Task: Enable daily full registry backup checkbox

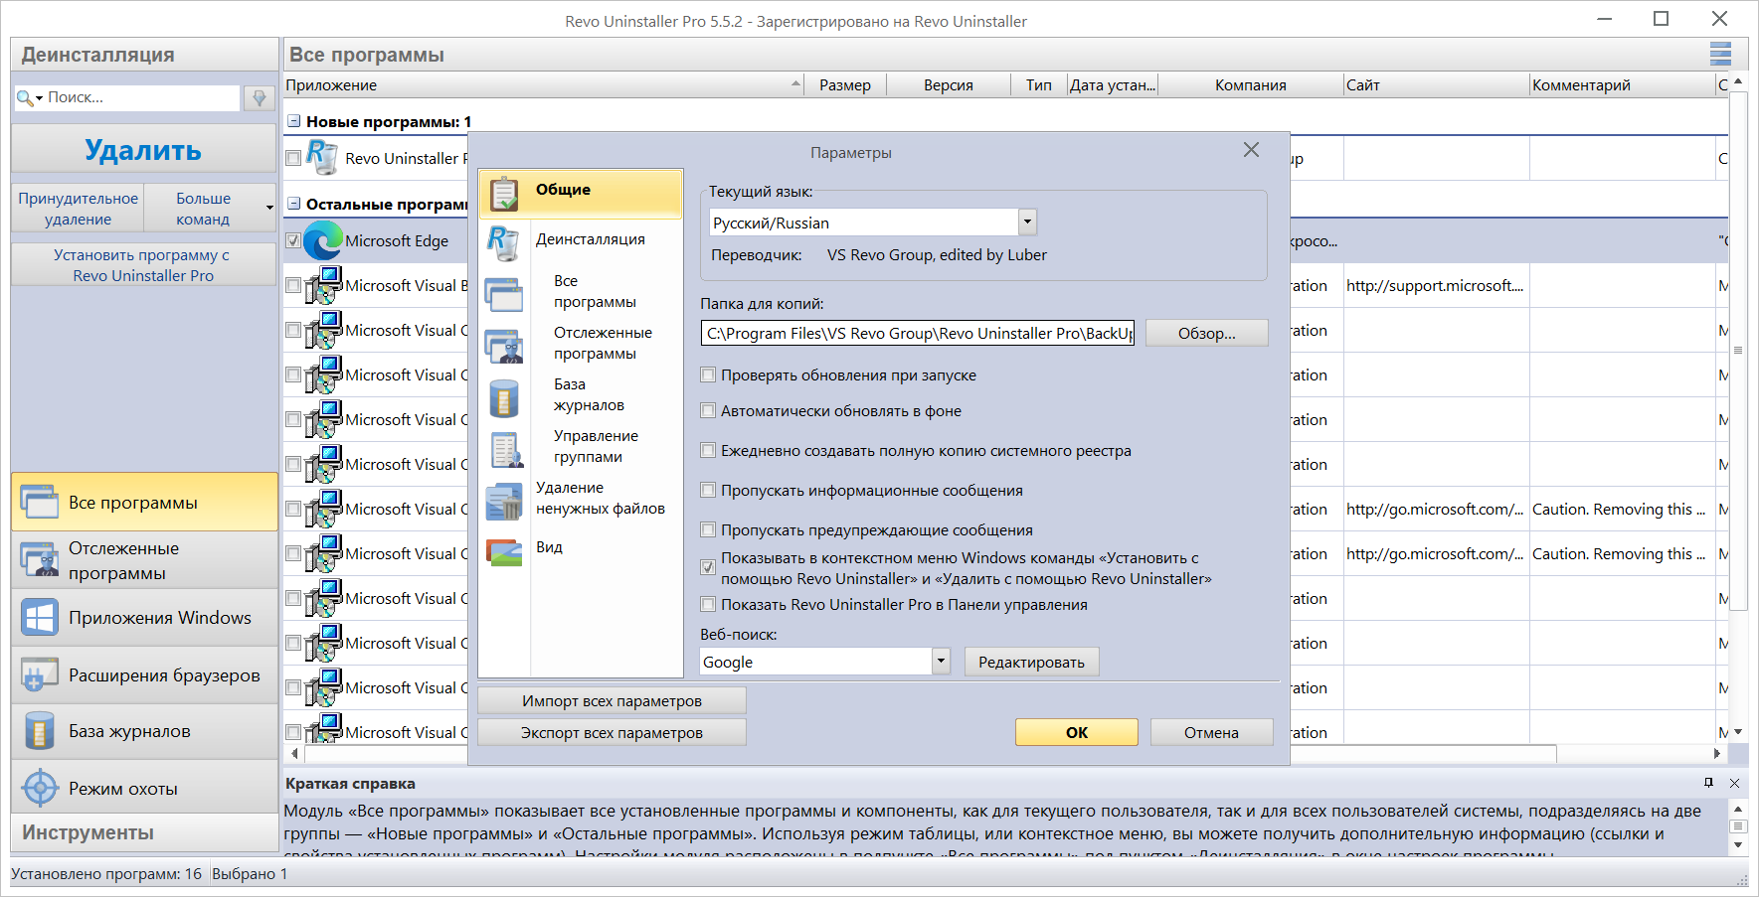Action: [708, 451]
